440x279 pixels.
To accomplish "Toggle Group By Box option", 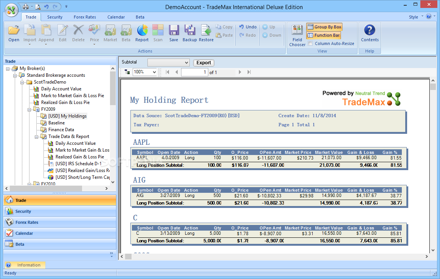I will (324, 27).
